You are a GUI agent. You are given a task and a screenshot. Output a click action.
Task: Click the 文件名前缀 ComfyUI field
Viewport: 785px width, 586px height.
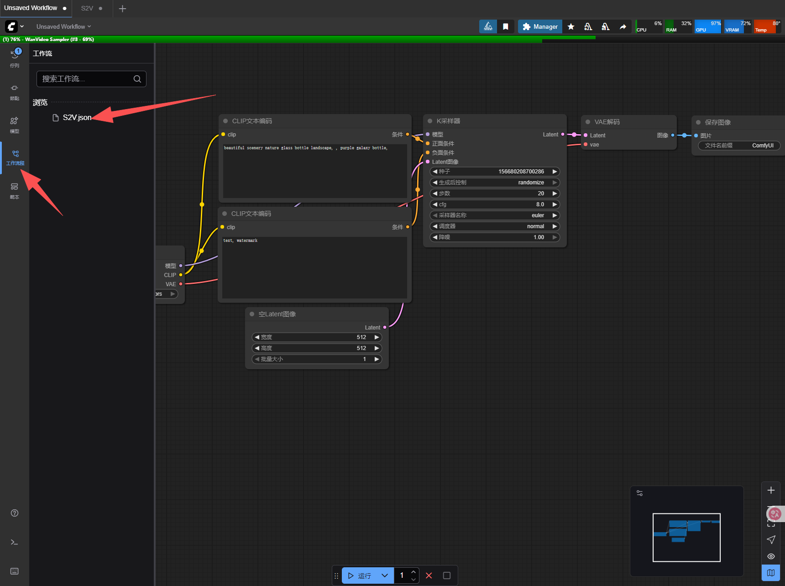point(739,146)
